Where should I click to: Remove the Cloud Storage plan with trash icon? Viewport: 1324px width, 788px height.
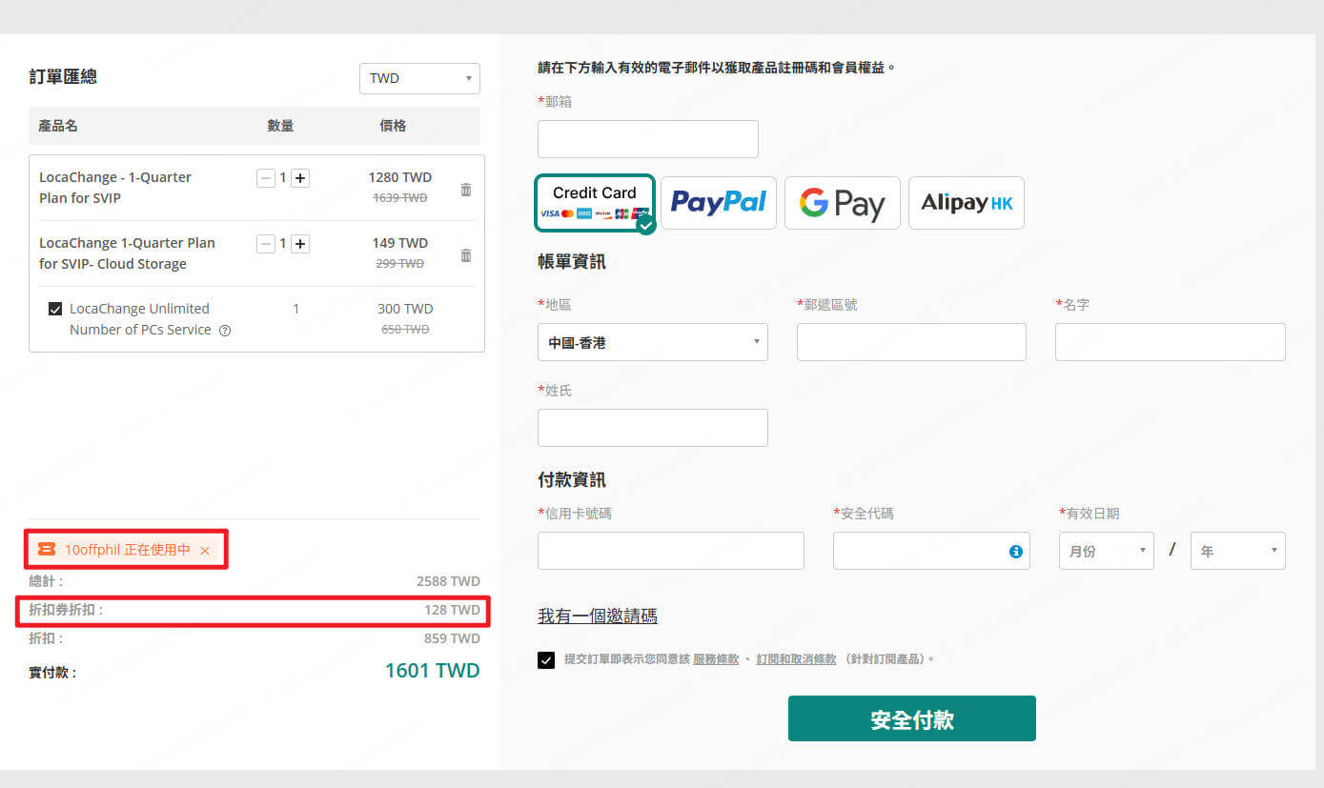465,255
